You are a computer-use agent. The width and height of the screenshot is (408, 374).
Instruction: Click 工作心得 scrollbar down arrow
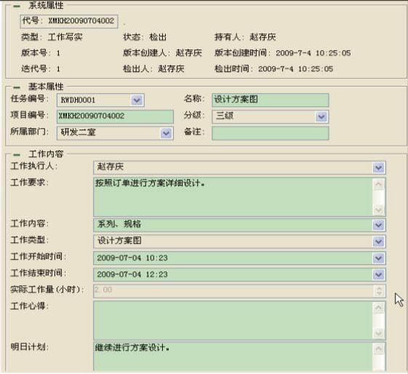point(379,333)
